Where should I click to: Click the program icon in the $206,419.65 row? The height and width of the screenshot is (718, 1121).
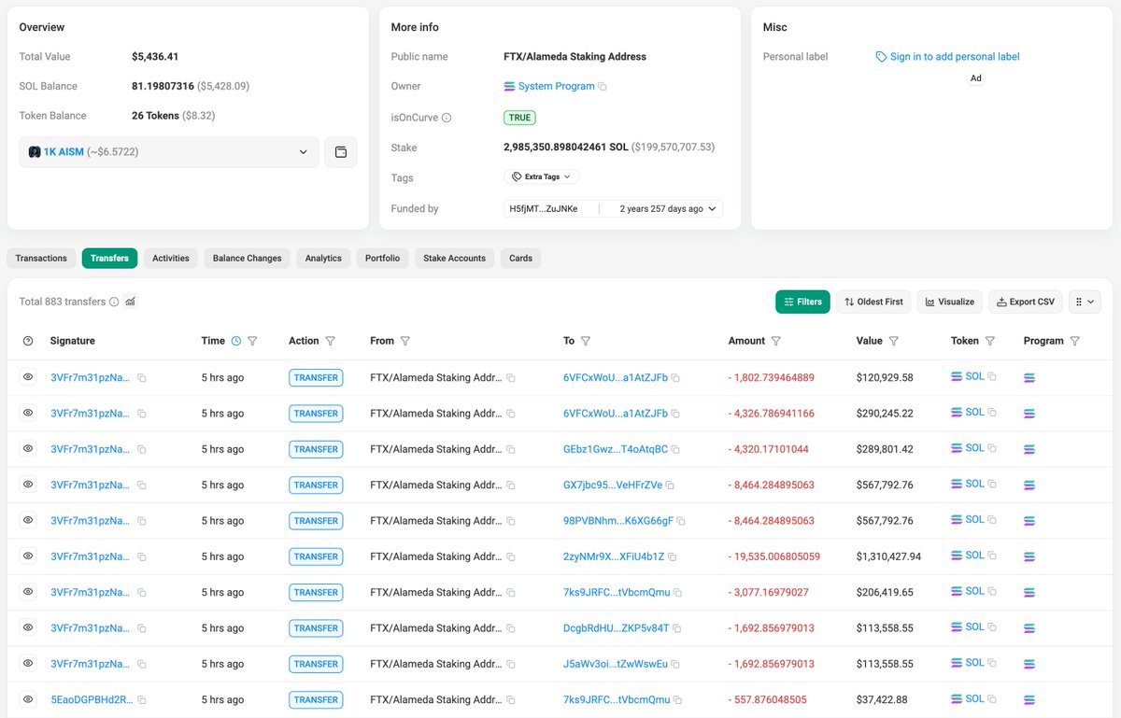1030,593
